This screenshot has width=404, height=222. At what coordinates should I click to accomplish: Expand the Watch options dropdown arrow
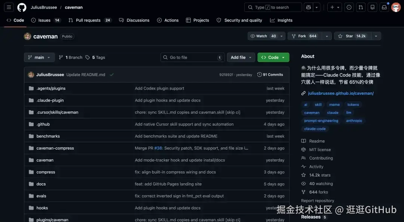282,36
